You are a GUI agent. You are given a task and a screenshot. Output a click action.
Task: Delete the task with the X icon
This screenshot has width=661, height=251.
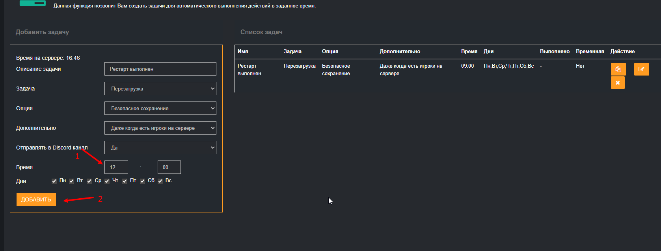point(618,83)
